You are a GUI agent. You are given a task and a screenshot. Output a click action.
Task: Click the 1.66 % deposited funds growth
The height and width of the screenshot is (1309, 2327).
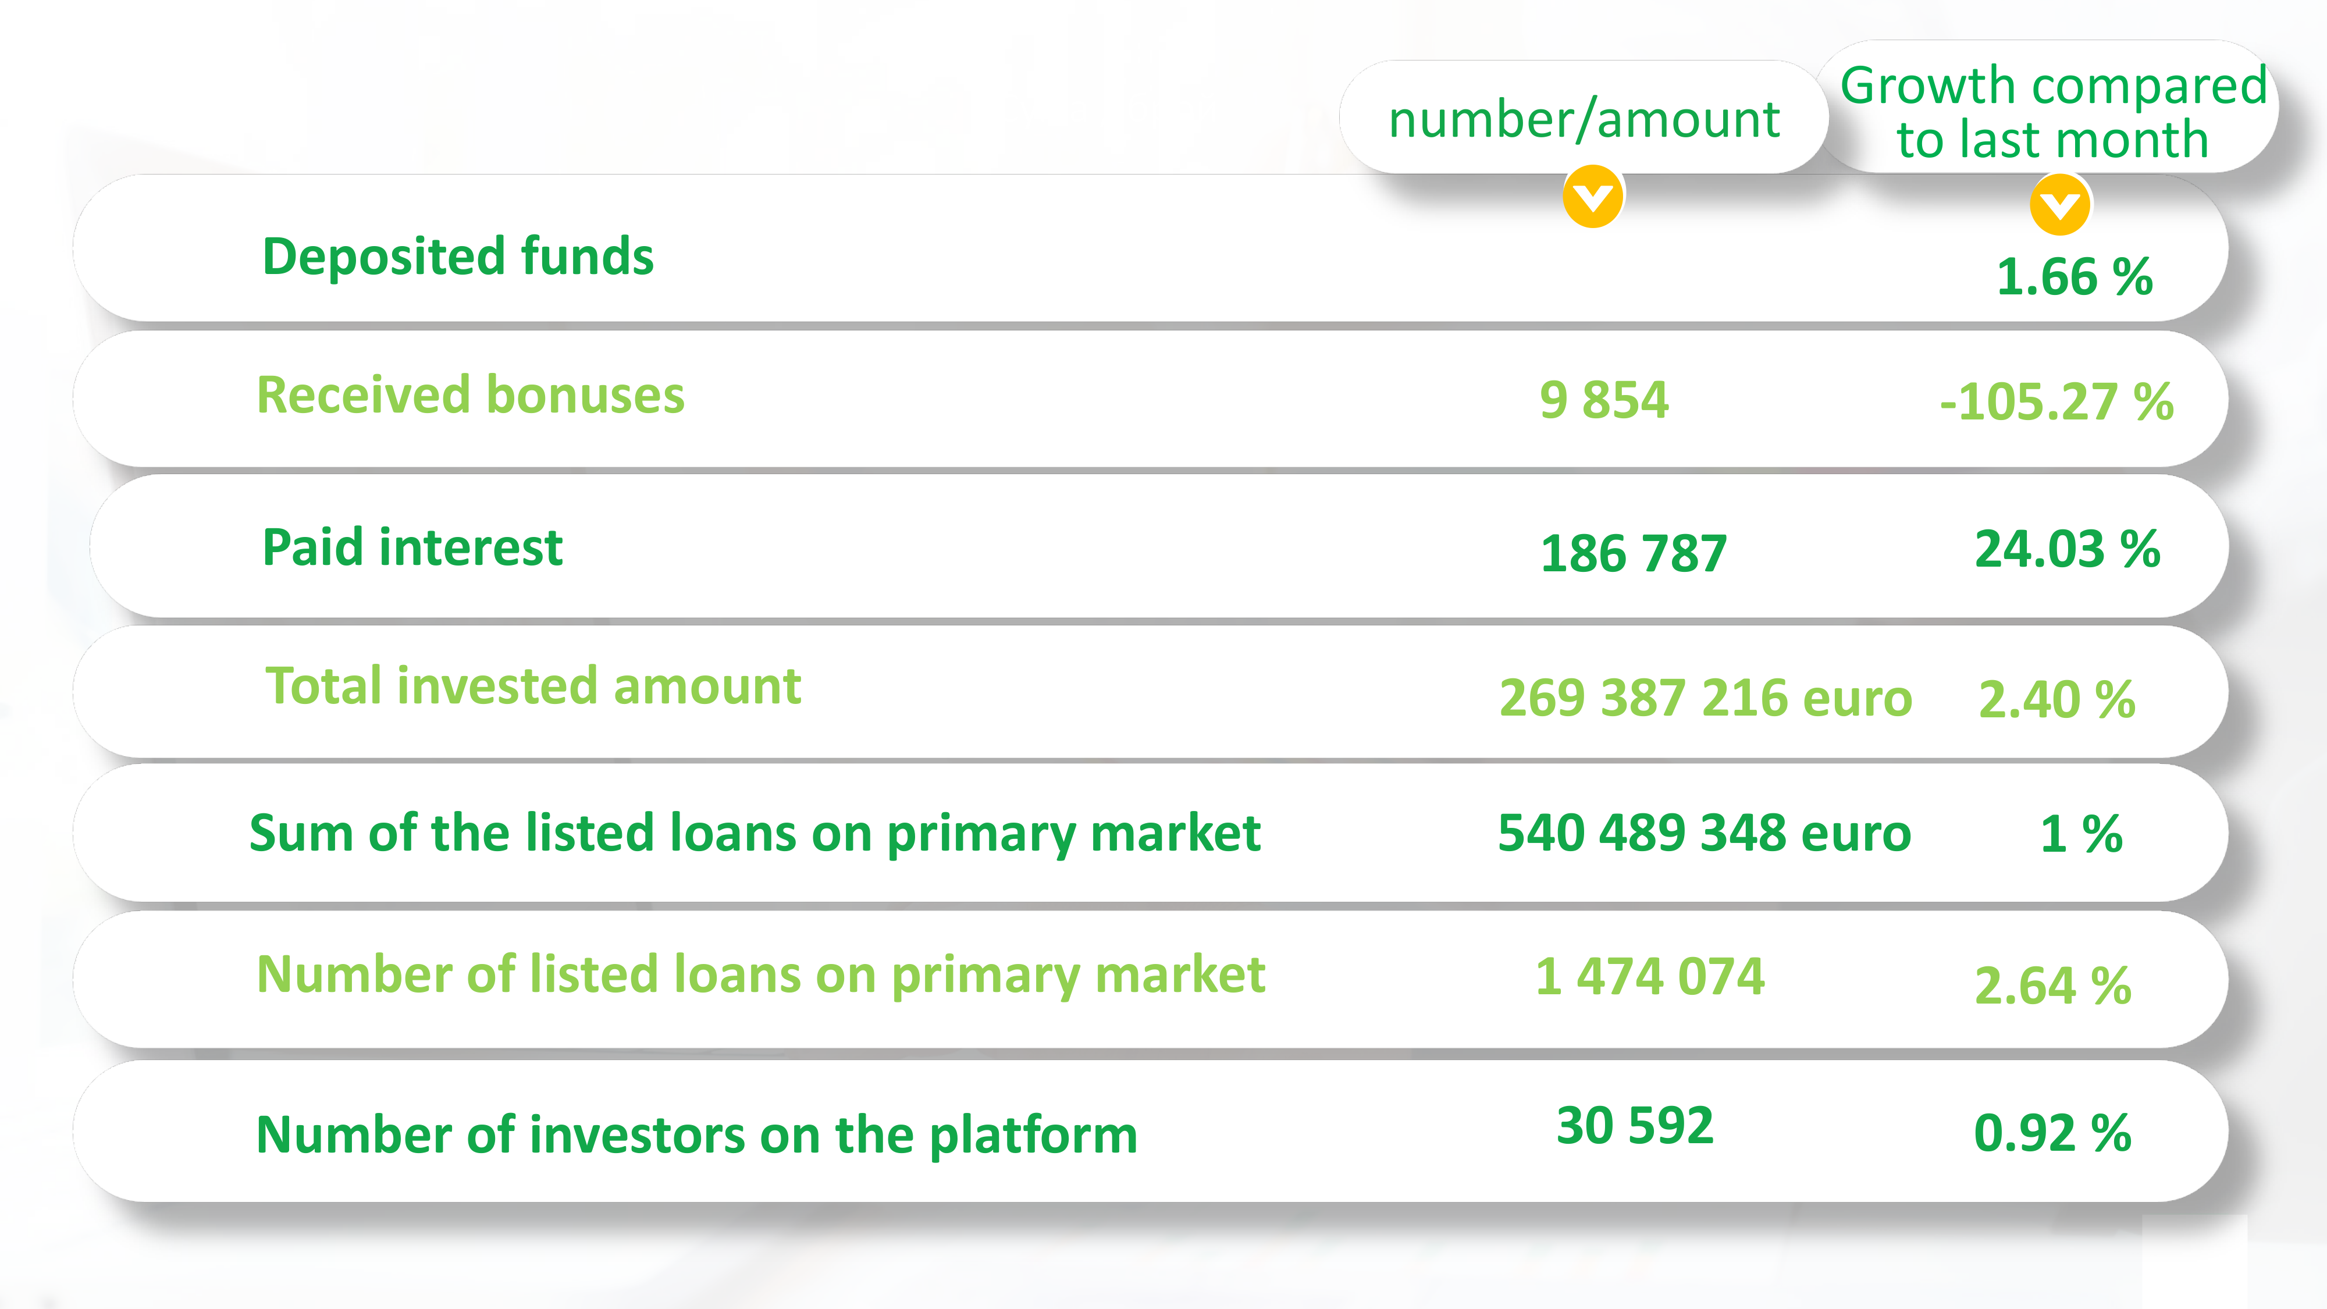click(x=2075, y=276)
